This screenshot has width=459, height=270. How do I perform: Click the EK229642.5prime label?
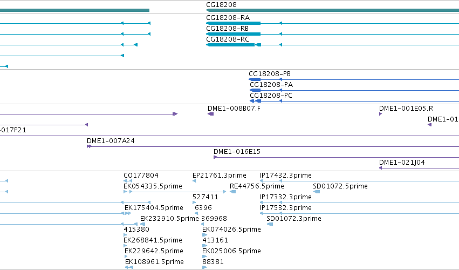tap(154, 251)
